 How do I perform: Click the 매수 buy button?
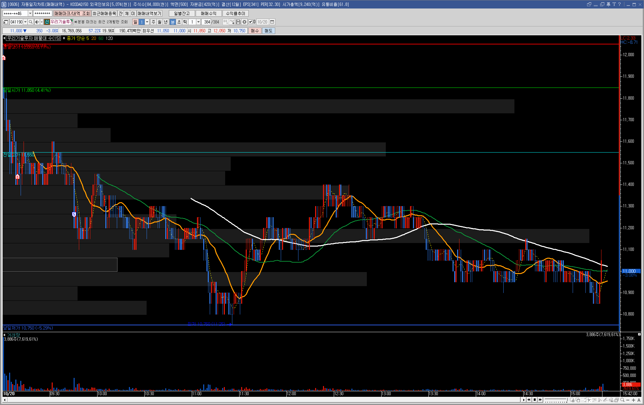[255, 31]
